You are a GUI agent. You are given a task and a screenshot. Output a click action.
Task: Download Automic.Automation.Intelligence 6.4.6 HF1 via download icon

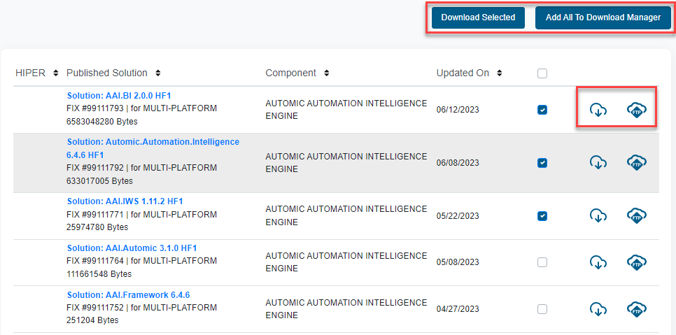[x=598, y=162]
